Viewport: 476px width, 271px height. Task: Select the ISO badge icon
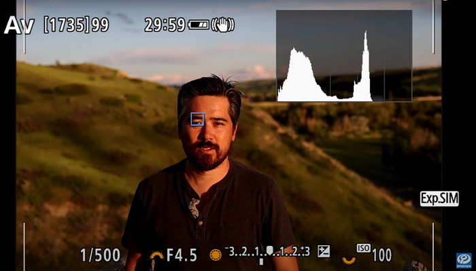pyautogui.click(x=363, y=248)
